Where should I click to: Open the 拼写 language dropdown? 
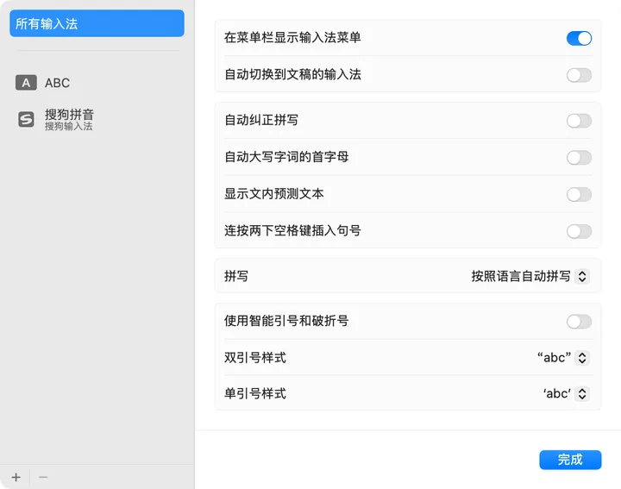coord(530,276)
